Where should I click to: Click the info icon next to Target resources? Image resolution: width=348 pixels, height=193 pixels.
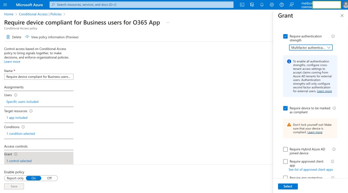click(31, 111)
